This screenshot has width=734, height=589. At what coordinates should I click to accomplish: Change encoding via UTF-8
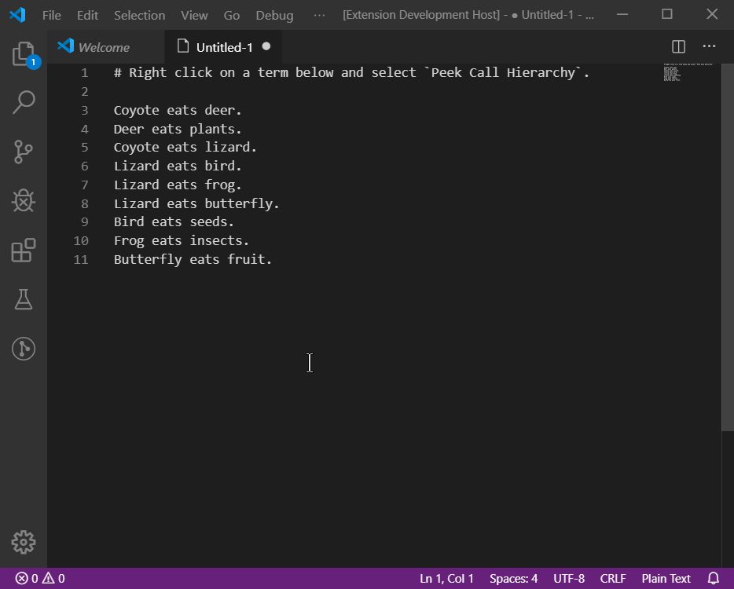click(569, 579)
